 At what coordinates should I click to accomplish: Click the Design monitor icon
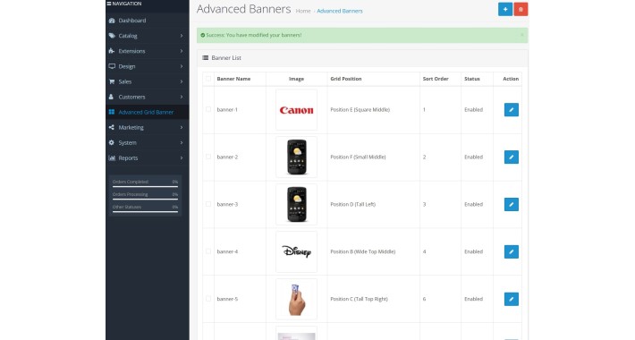[x=112, y=66]
